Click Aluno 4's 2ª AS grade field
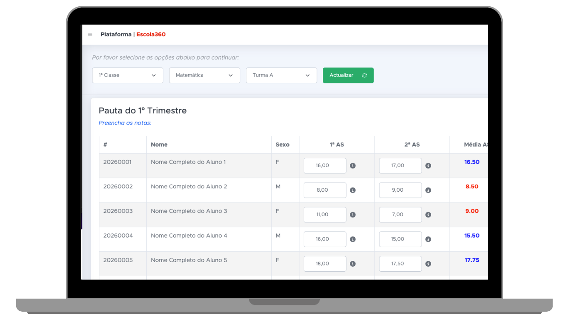569x320 pixels. tap(400, 240)
